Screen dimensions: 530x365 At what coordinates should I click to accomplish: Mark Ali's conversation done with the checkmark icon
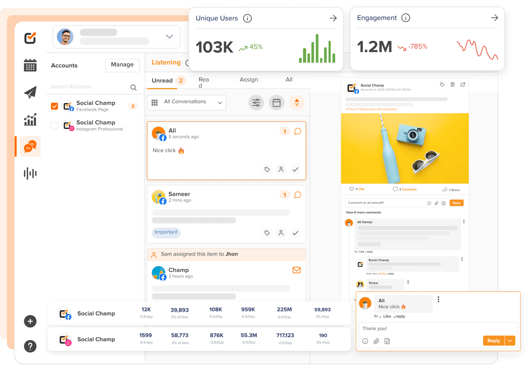click(295, 169)
